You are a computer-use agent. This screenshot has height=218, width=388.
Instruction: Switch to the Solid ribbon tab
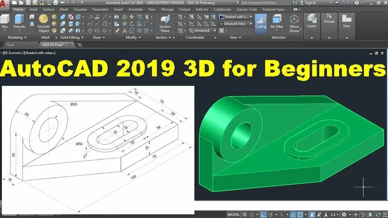tap(33, 9)
